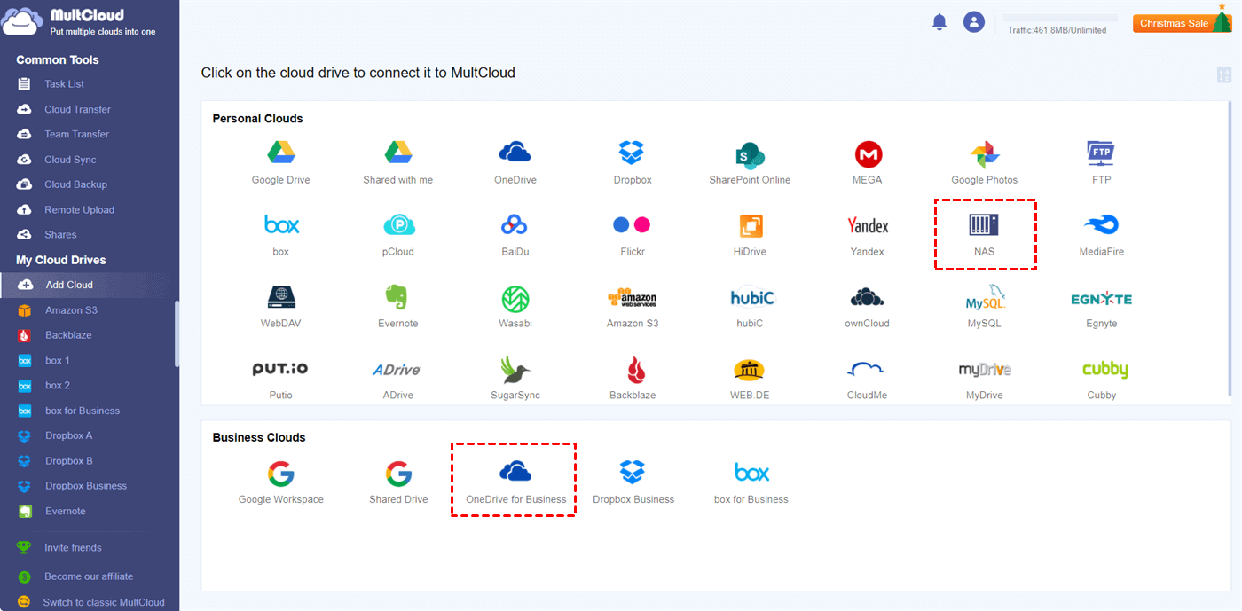Choose the ADrive cloud

click(x=396, y=370)
